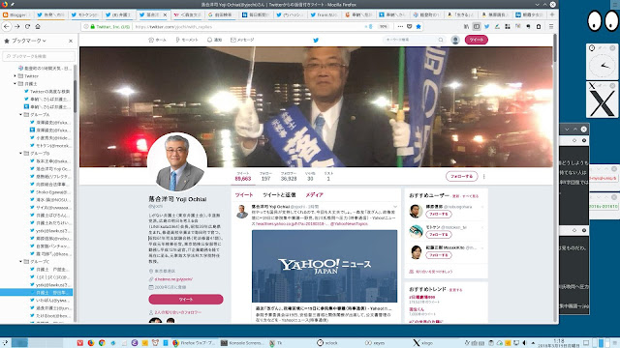Reload the page with the refresh icon

point(27,26)
